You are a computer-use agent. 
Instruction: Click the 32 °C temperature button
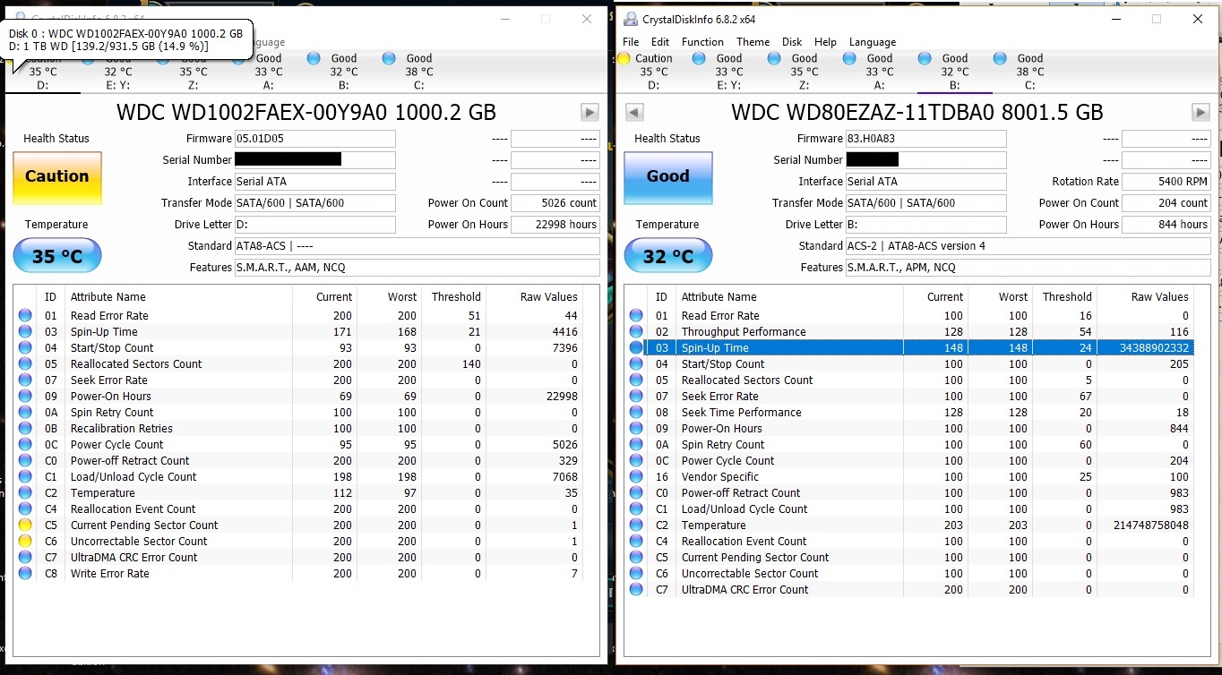click(x=668, y=256)
